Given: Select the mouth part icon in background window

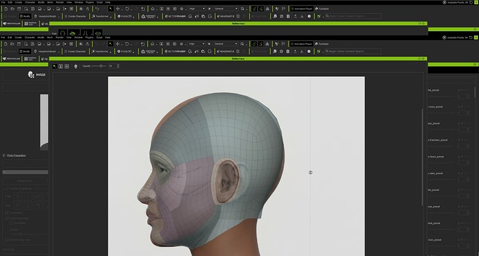Looking at the screenshot, I should [98, 33].
